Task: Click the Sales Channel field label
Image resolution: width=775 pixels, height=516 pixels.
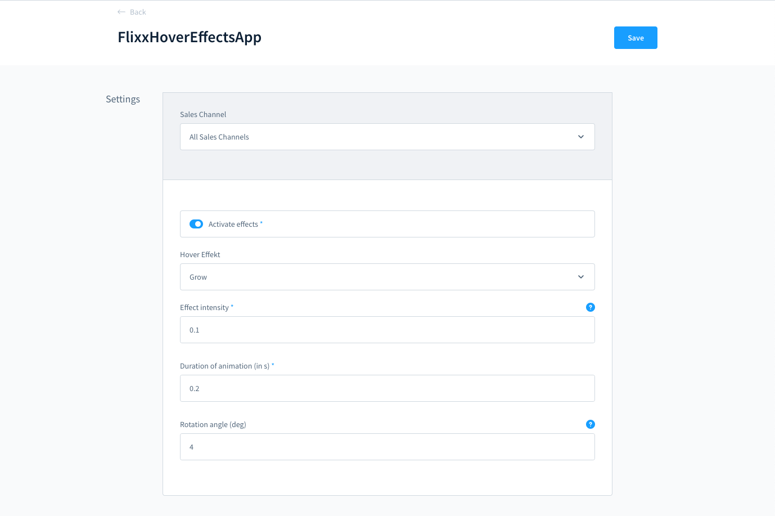Action: pos(203,114)
